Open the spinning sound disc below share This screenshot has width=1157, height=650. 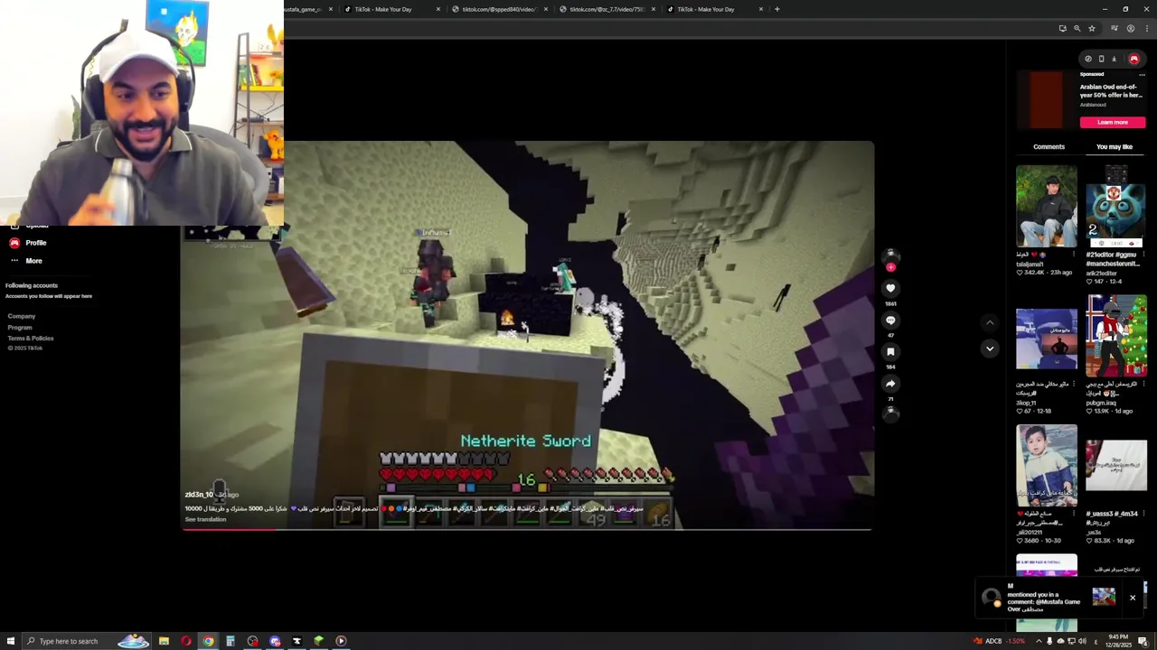(890, 413)
